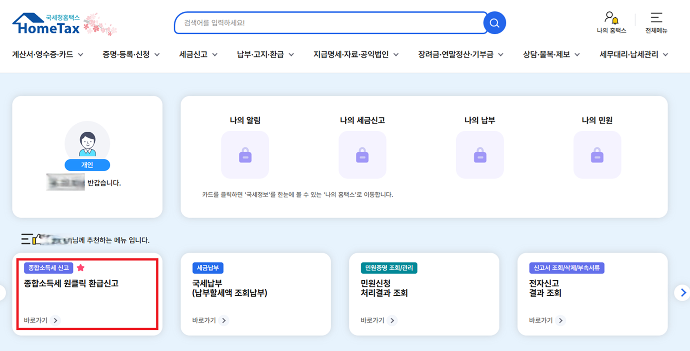Click lock icon under 나의 민원
Image resolution: width=690 pixels, height=351 pixels.
pyautogui.click(x=597, y=155)
